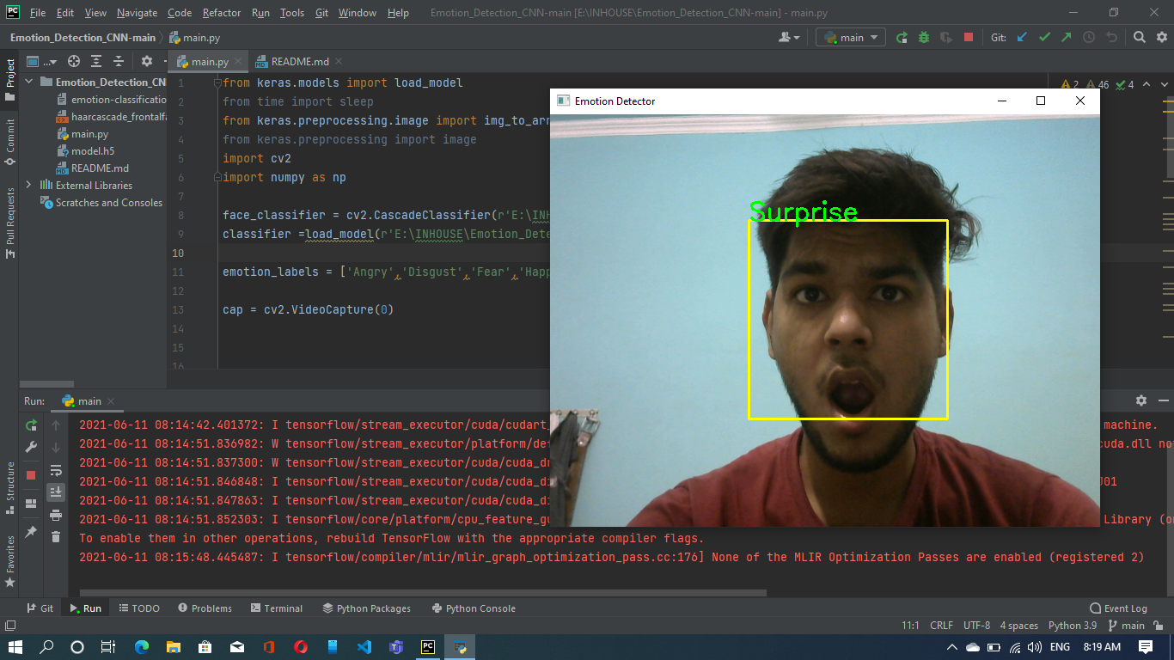Push changes using the Git push arrow
Image resolution: width=1174 pixels, height=660 pixels.
coord(1067,36)
